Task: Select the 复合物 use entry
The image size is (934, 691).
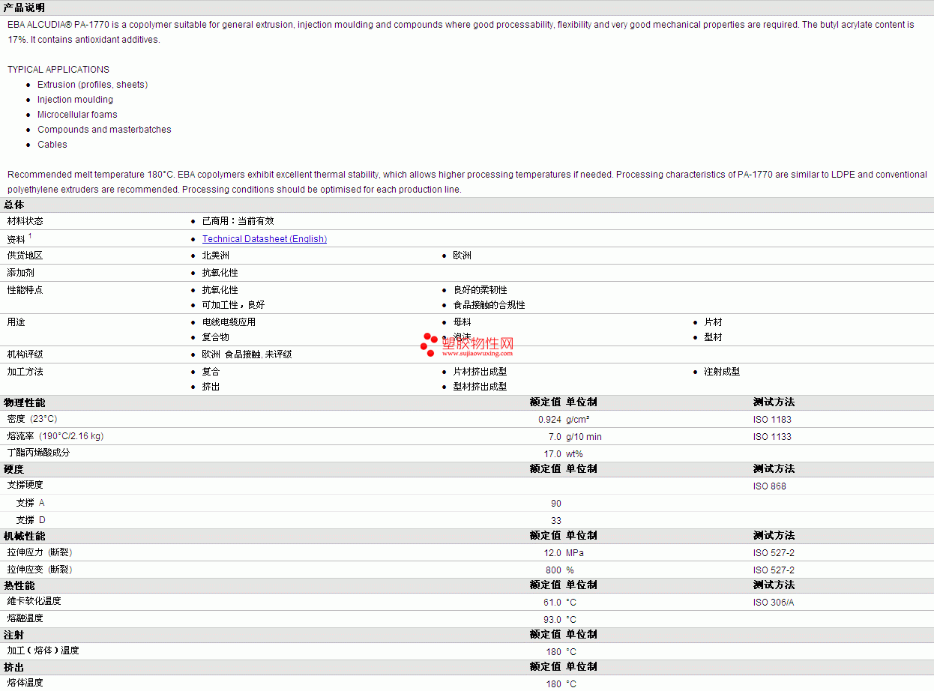Action: pos(216,337)
